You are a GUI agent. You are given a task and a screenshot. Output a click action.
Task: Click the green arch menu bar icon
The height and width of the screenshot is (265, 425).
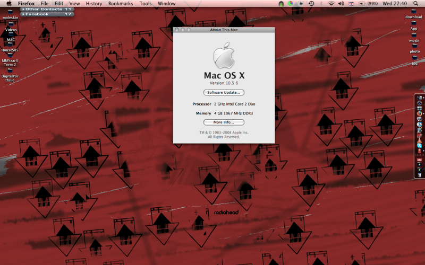point(282,4)
